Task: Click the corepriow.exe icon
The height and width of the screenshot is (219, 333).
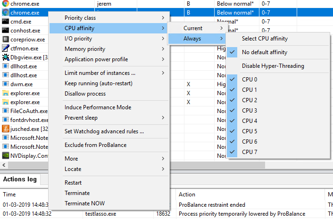Action: 6,39
